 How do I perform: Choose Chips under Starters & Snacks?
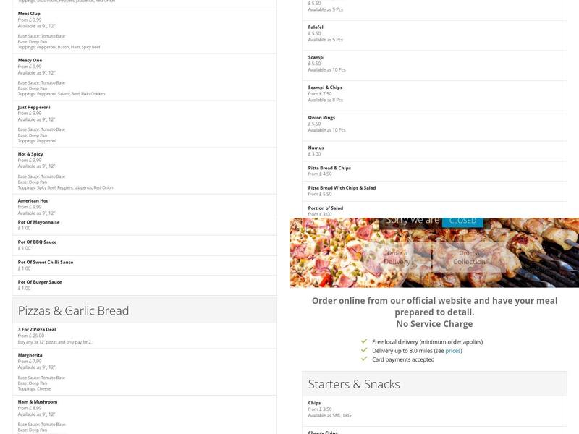point(314,403)
